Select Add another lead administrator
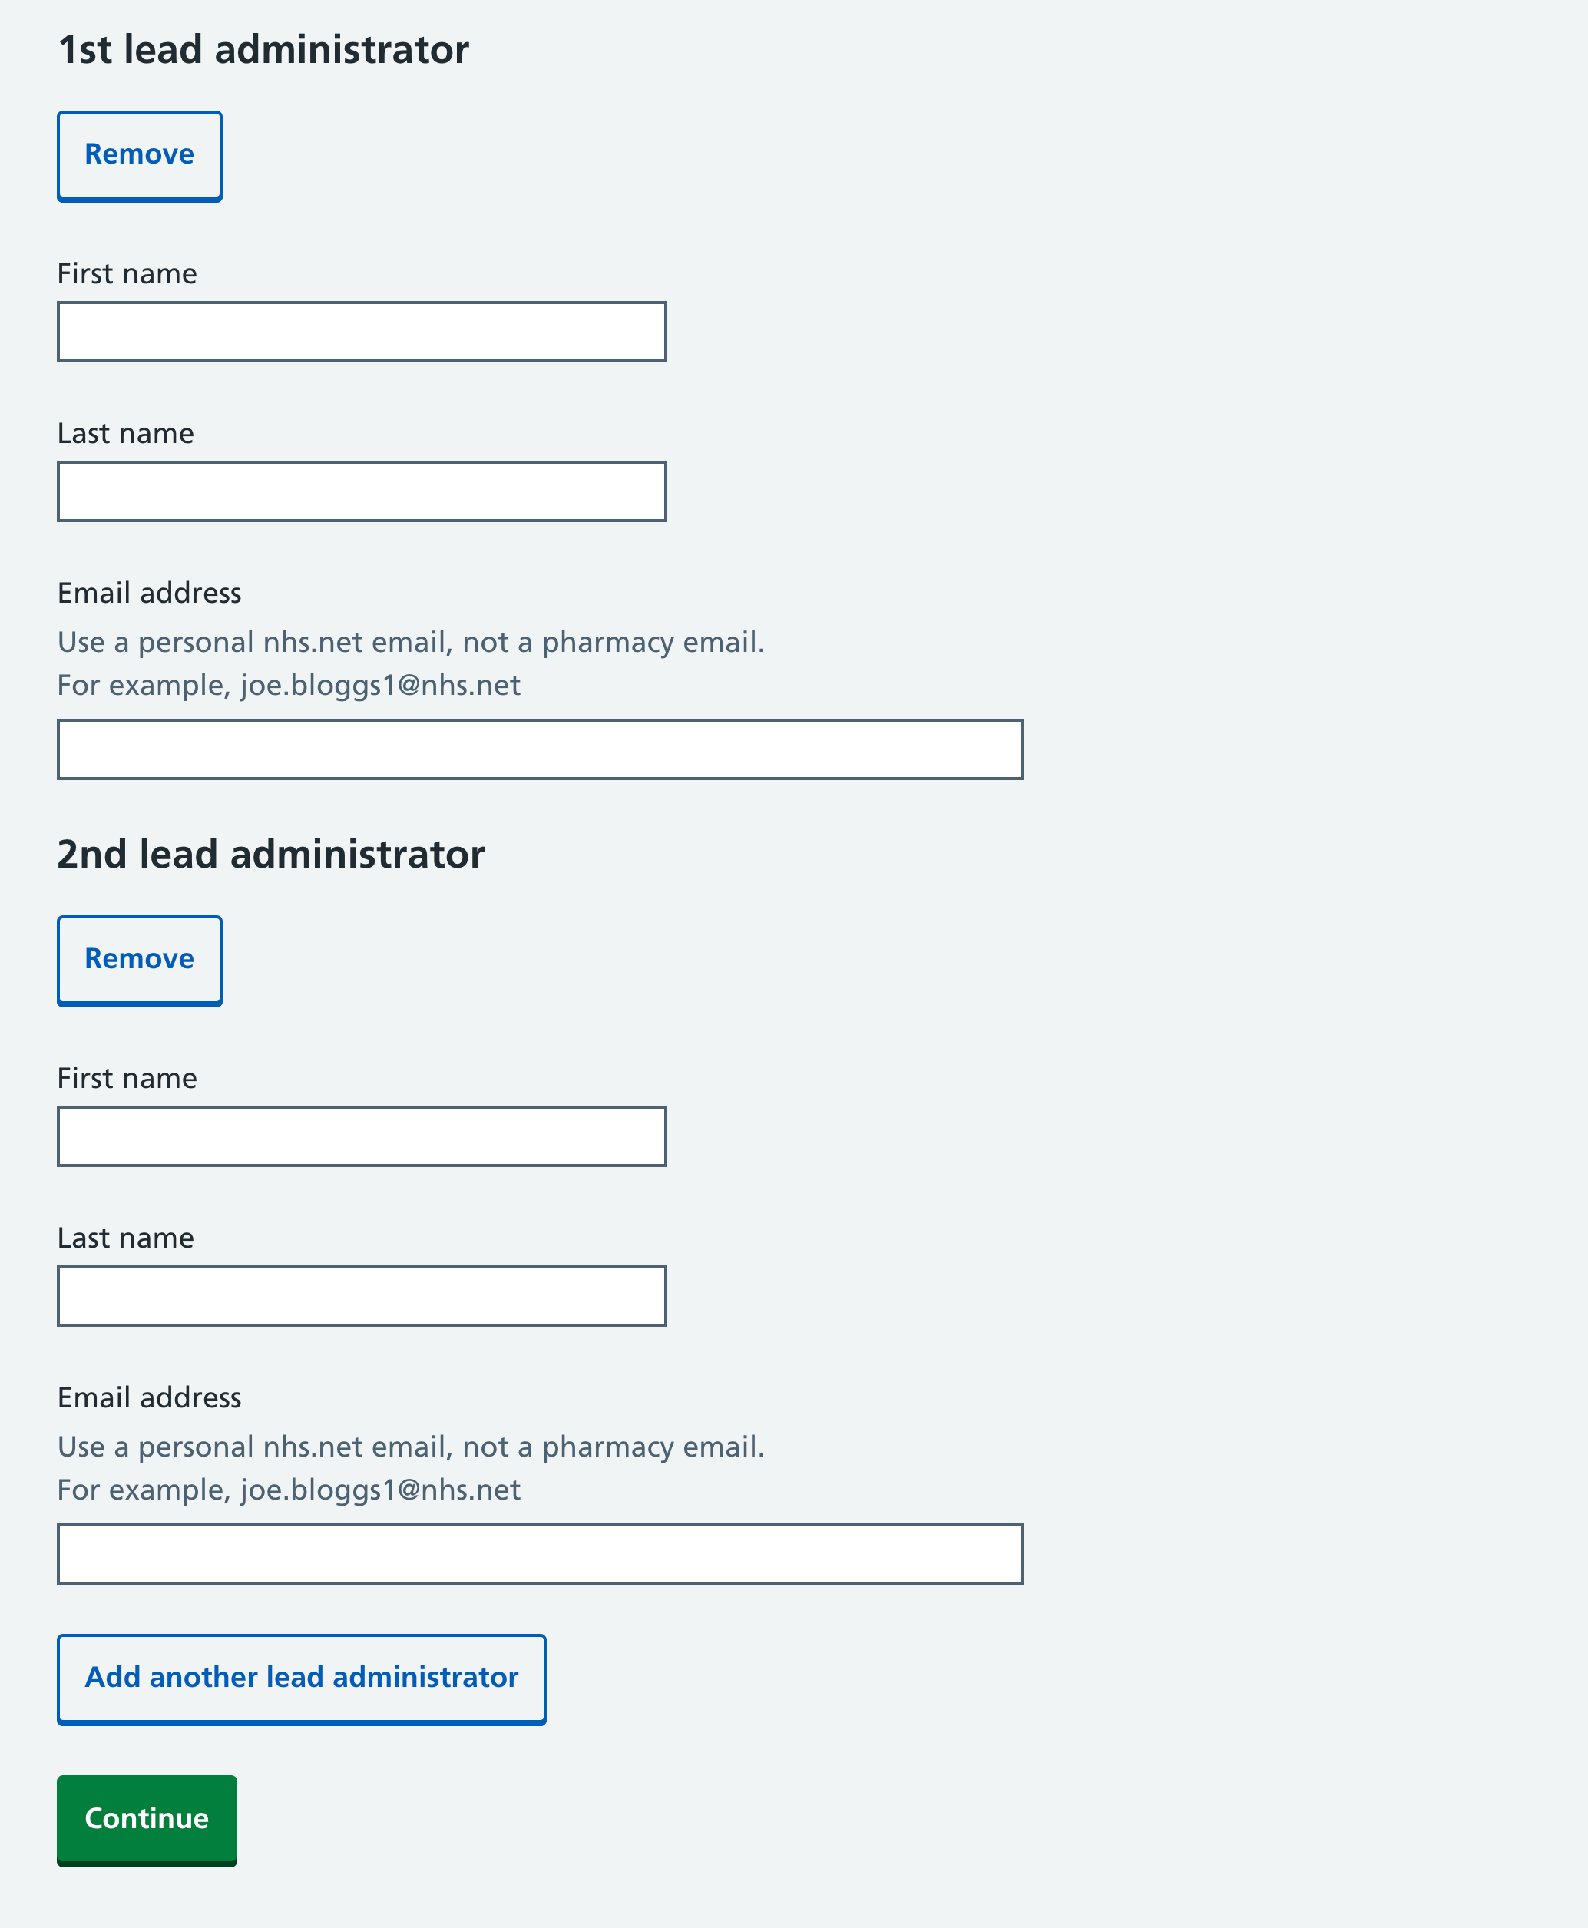1588x1928 pixels. point(302,1678)
